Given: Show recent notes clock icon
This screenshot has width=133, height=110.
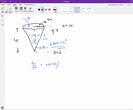Looking at the screenshot, I should pyautogui.click(x=2, y=25).
